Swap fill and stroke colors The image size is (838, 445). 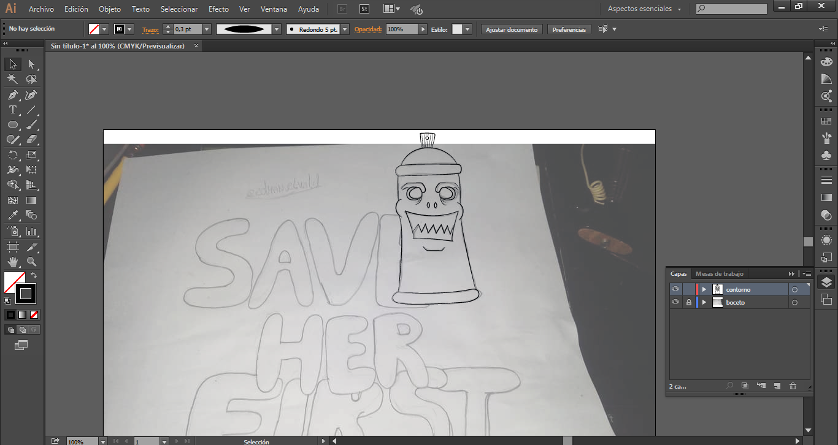pos(34,276)
